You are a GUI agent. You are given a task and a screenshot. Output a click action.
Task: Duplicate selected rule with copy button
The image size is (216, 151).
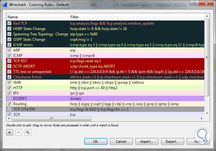[28, 132]
